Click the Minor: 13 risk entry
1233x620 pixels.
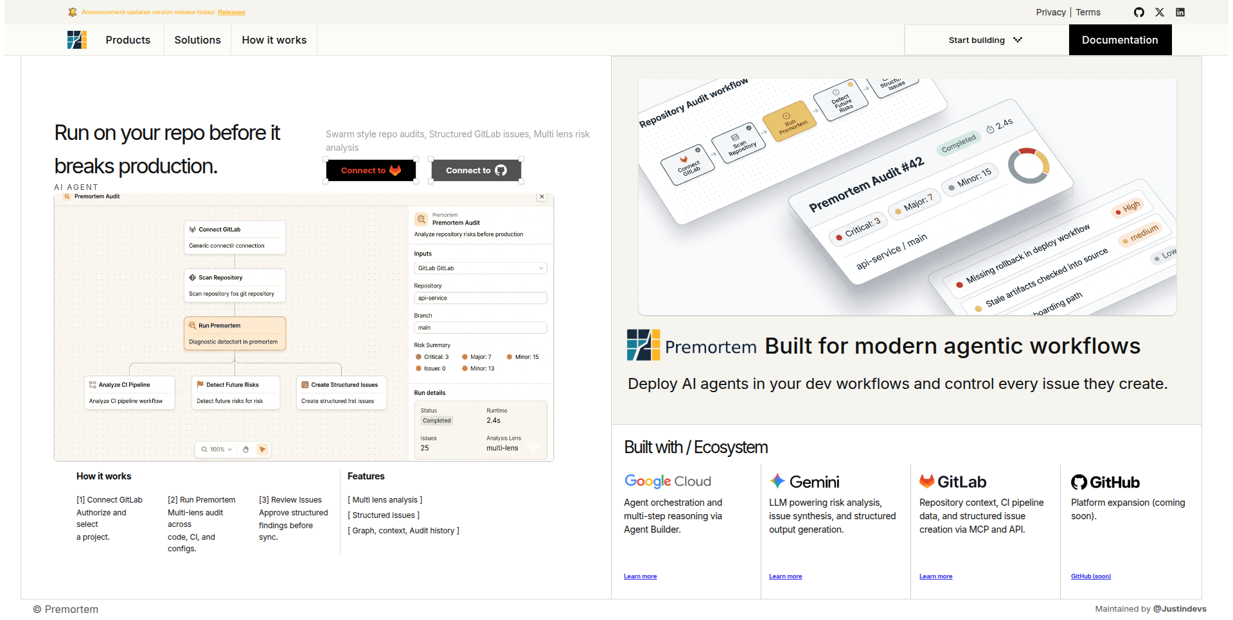pos(479,368)
